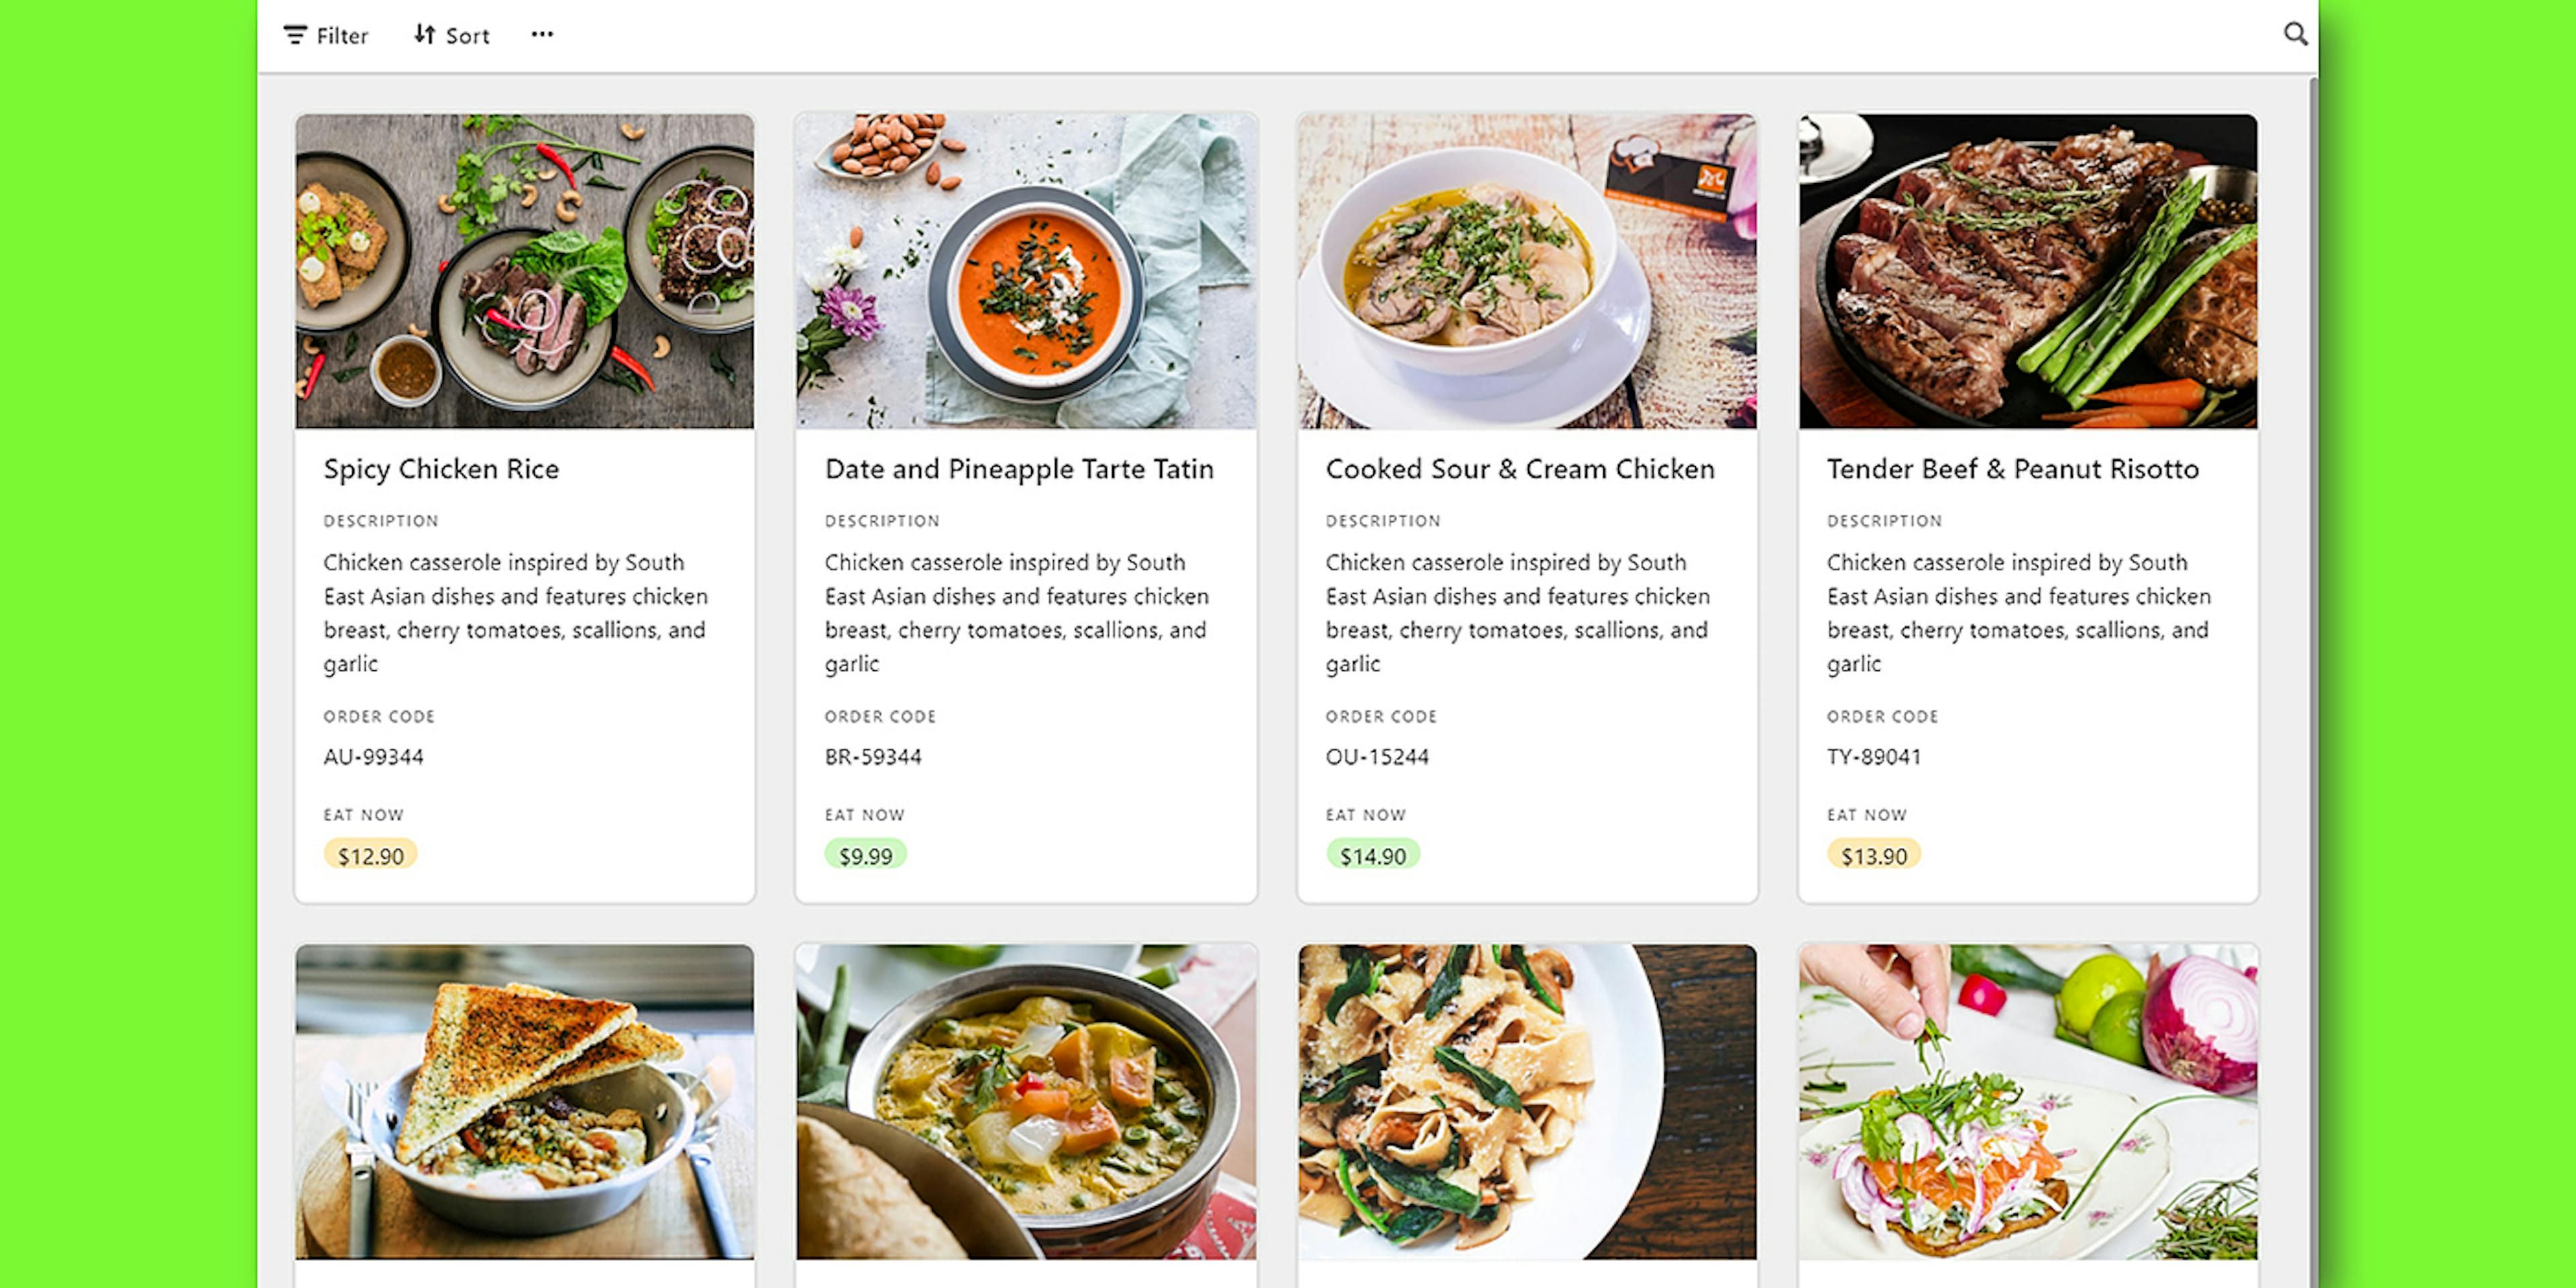This screenshot has width=2576, height=1288.
Task: Click the Sort arrows icon
Action: tap(424, 34)
